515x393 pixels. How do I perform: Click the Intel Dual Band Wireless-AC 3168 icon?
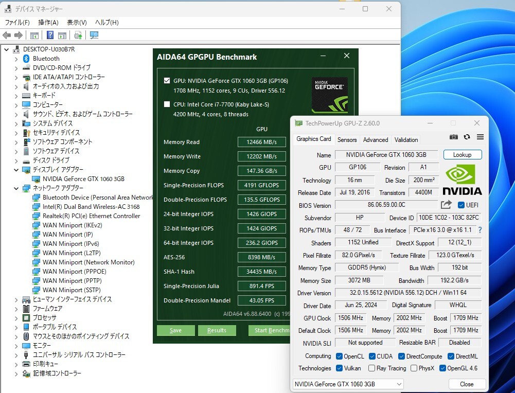(x=36, y=207)
